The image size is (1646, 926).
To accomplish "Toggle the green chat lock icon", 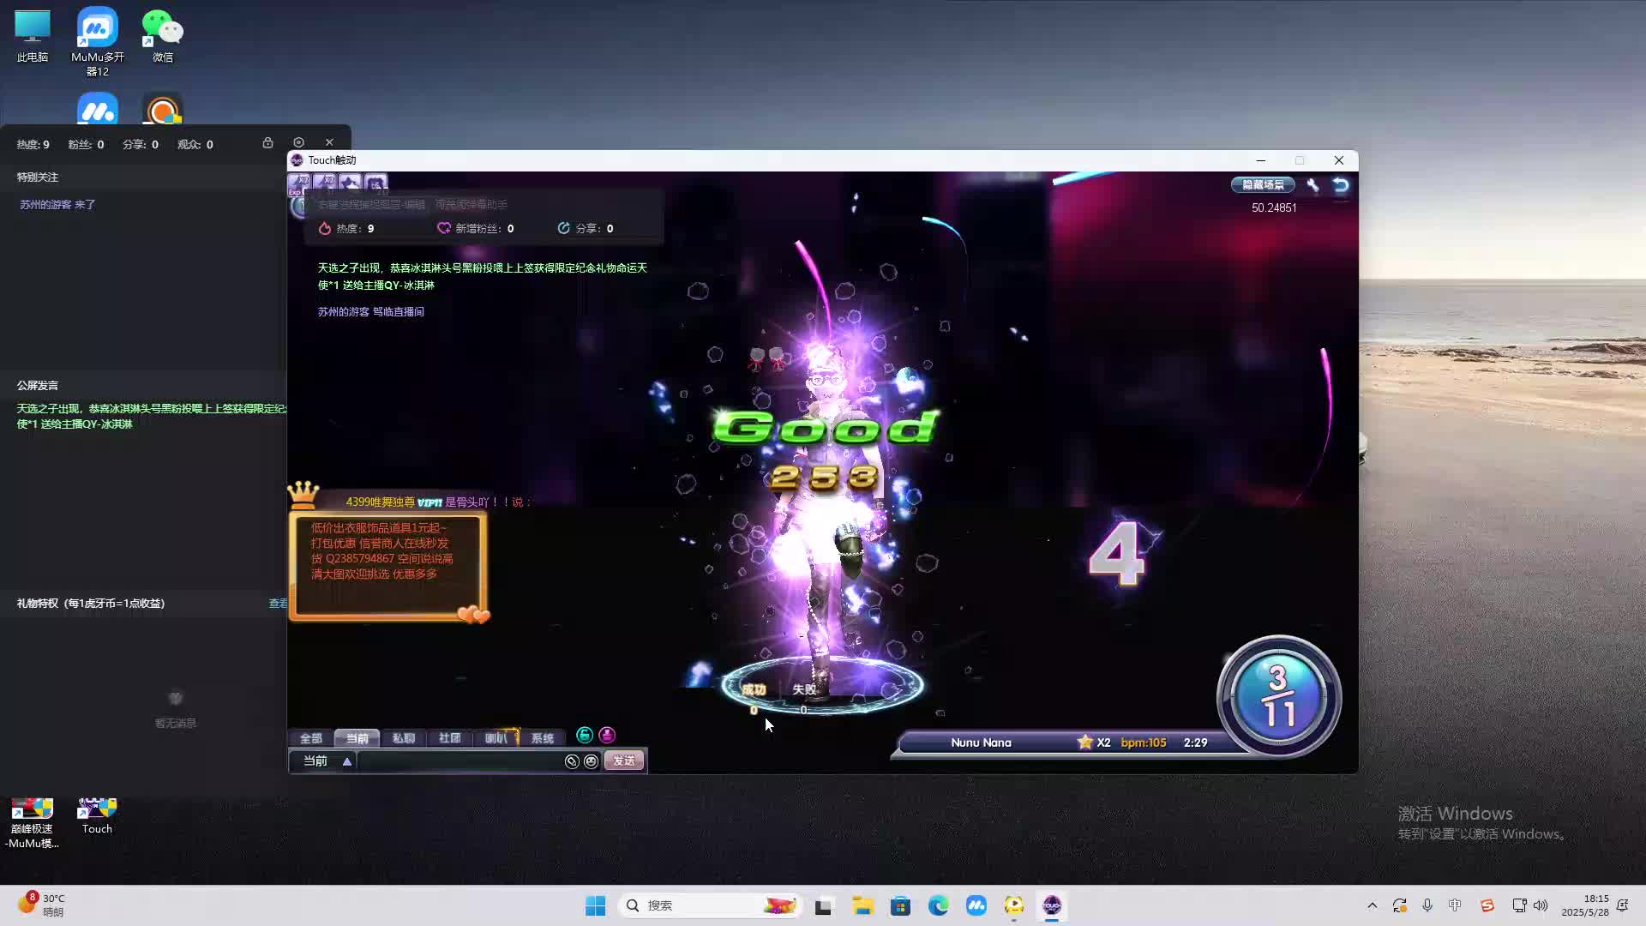I will point(585,736).
